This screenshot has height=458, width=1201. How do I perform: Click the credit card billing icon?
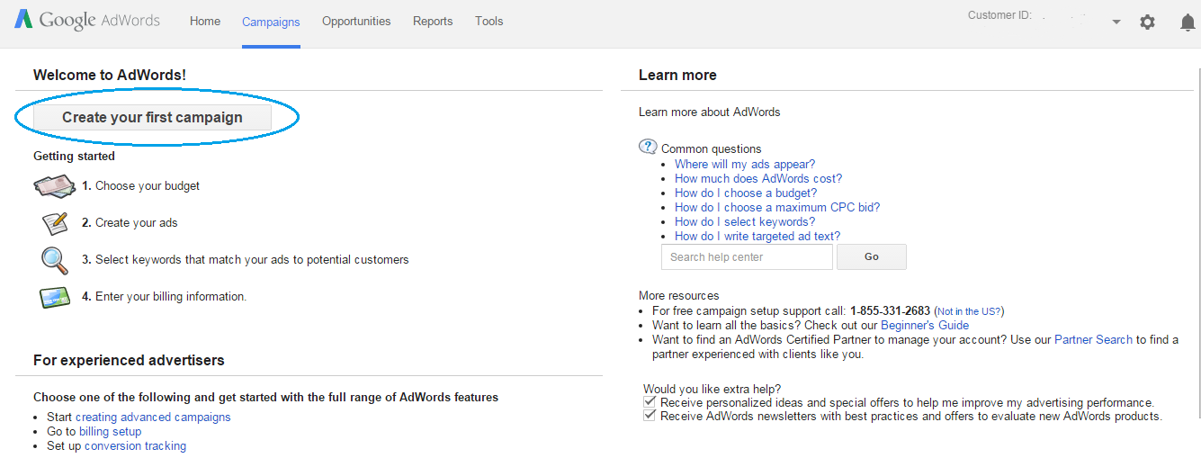(x=55, y=297)
